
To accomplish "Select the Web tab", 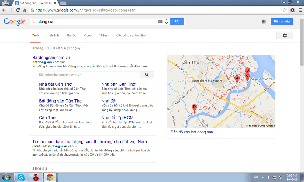I will click(35, 35).
